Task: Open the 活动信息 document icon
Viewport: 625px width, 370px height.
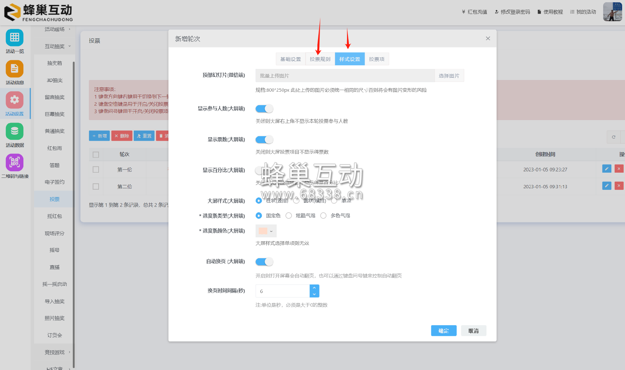Action: click(x=14, y=69)
